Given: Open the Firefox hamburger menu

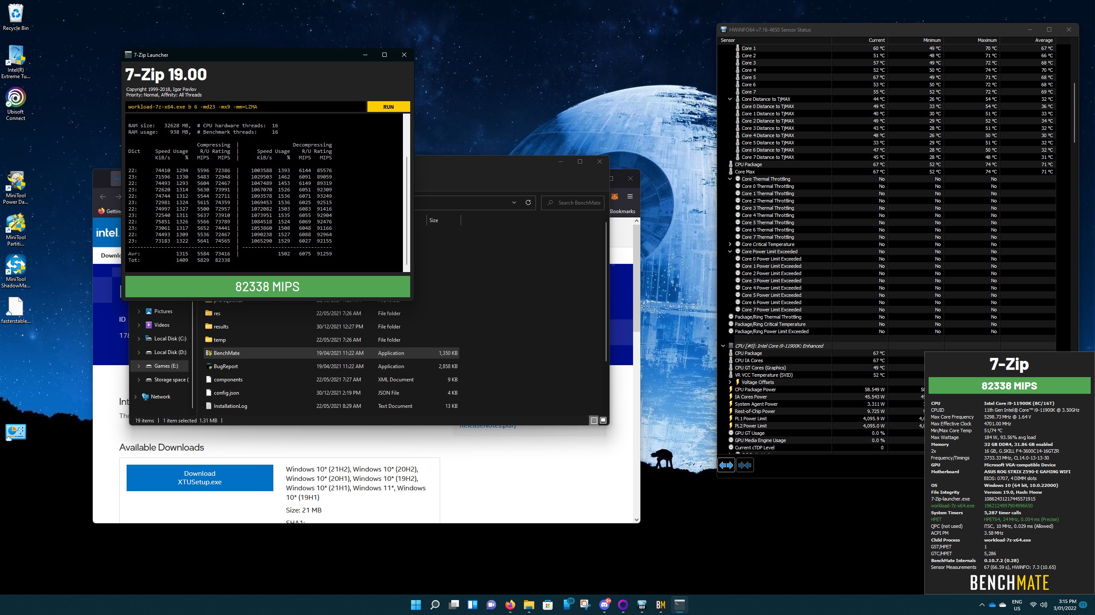Looking at the screenshot, I should click(x=630, y=196).
